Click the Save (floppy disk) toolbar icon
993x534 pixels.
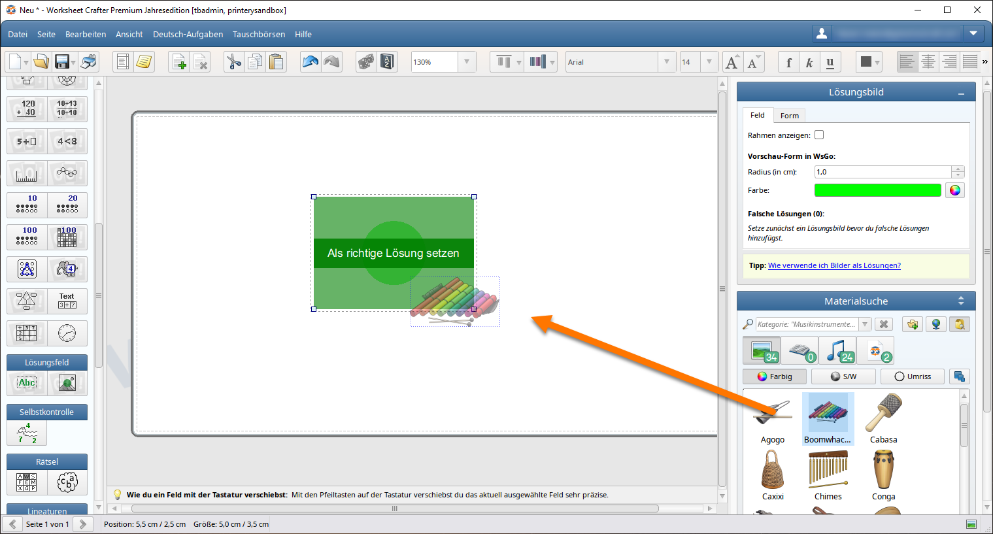62,62
